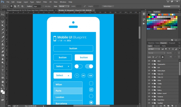This screenshot has height=107, width=181.
Task: Pick the red swatch in Swatches
Action: pos(148,17)
